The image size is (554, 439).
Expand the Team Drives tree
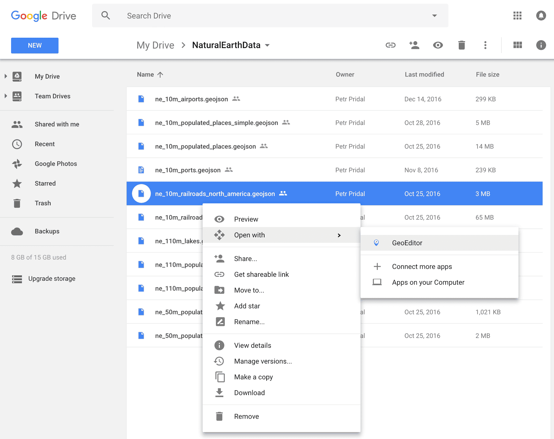6,96
